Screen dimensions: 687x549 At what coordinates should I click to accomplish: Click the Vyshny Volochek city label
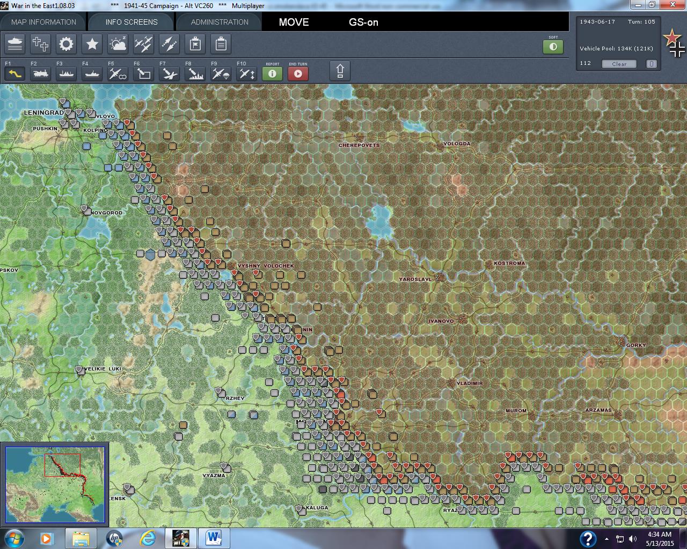(266, 266)
